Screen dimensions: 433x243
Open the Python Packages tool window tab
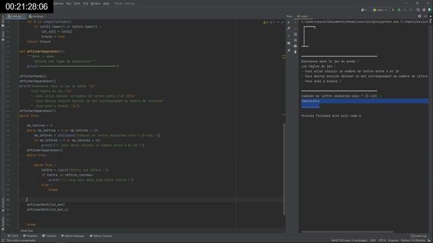(x=73, y=236)
